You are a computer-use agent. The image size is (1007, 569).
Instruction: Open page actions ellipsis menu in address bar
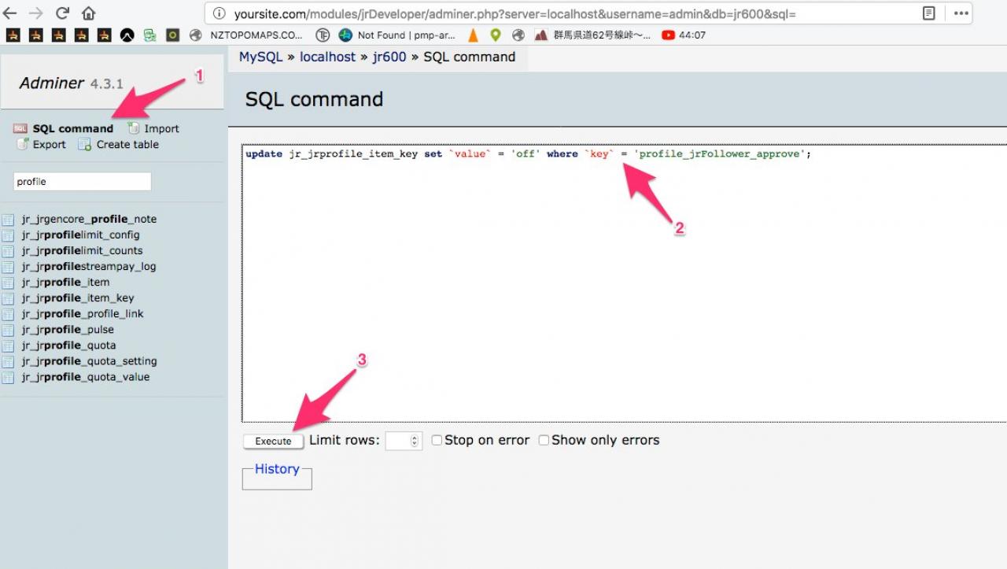(961, 13)
